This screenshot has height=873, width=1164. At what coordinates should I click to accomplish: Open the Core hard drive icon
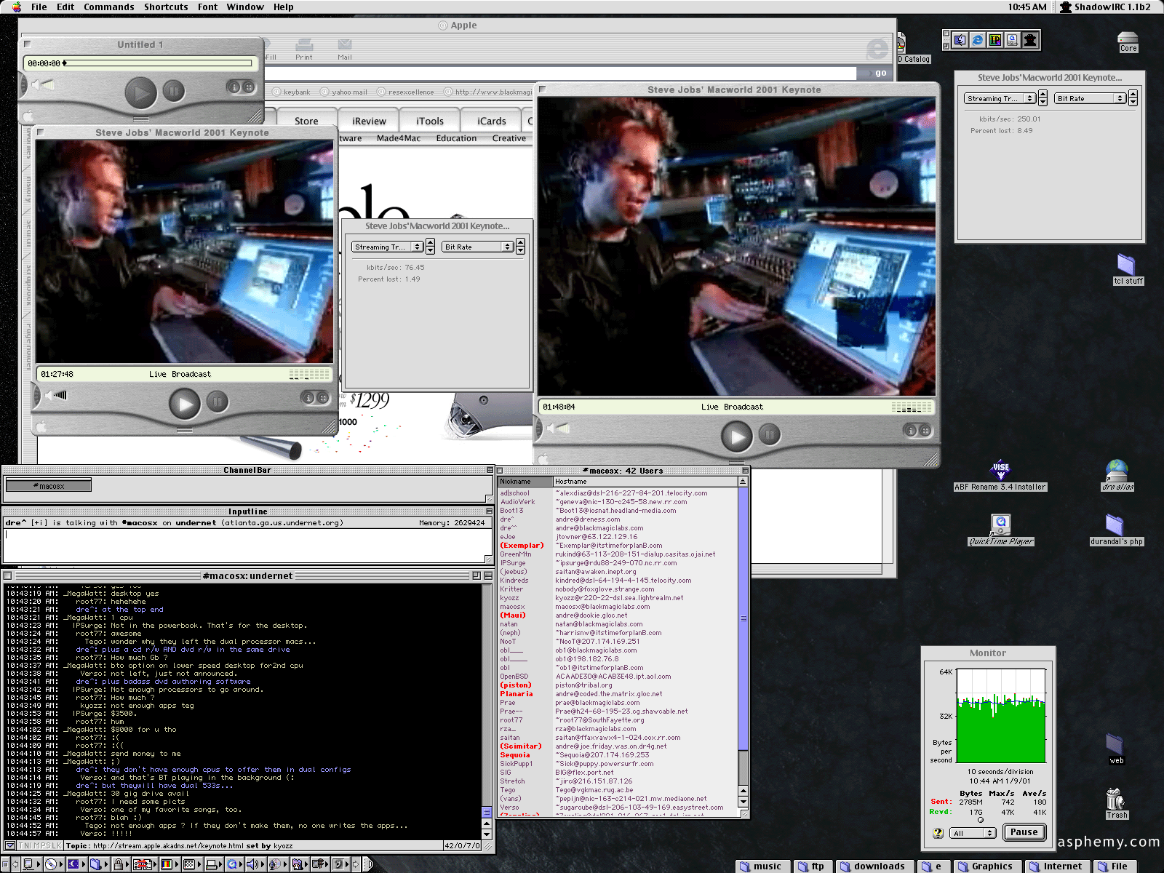[x=1128, y=39]
